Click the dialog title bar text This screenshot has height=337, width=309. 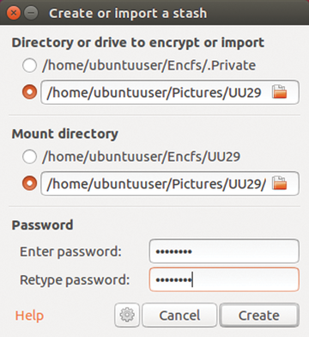pos(128,13)
